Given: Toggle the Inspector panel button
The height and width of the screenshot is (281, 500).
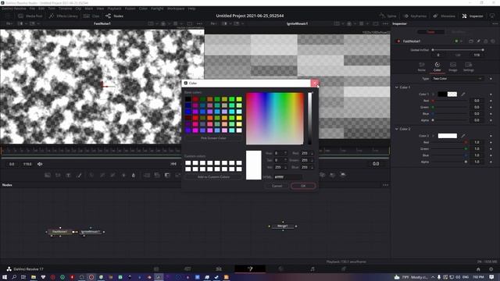Looking at the screenshot, I should (473, 16).
